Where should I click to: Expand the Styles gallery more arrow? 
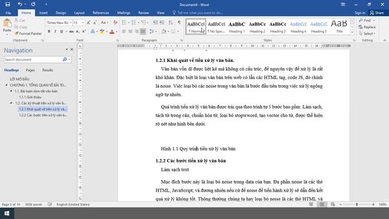[352, 32]
